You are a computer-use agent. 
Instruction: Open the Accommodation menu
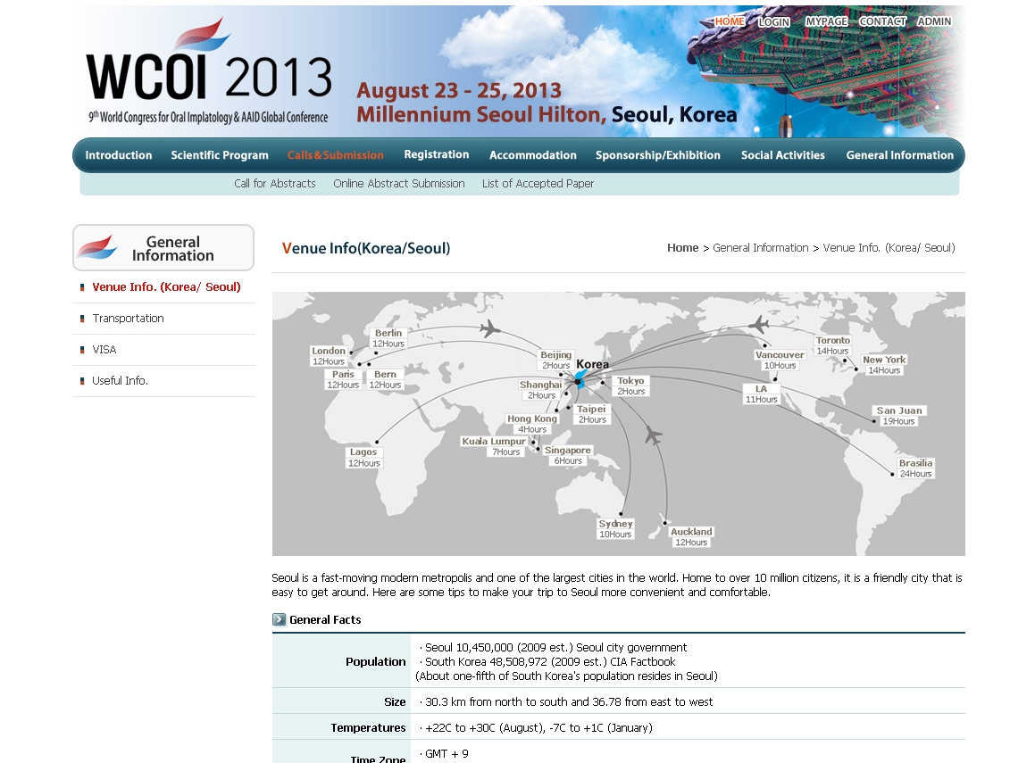pyautogui.click(x=533, y=155)
